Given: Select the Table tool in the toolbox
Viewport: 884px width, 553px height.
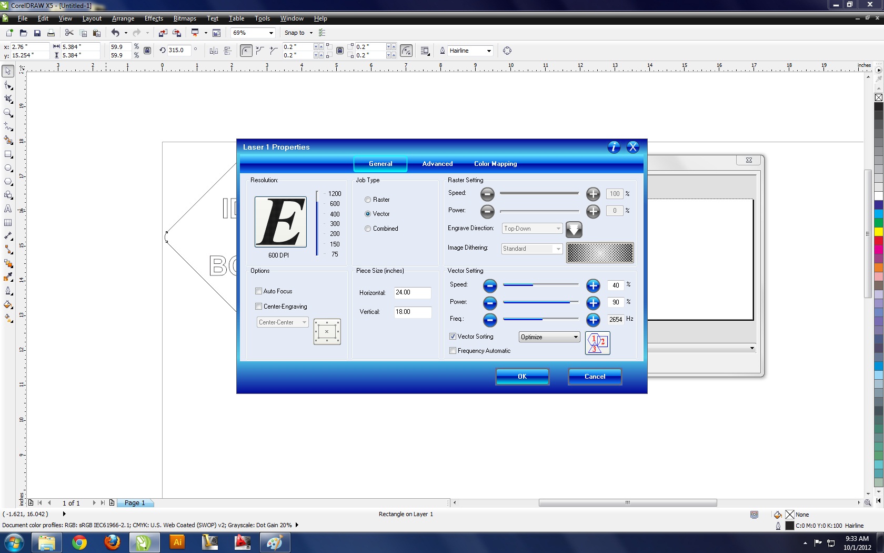Looking at the screenshot, I should pyautogui.click(x=8, y=223).
